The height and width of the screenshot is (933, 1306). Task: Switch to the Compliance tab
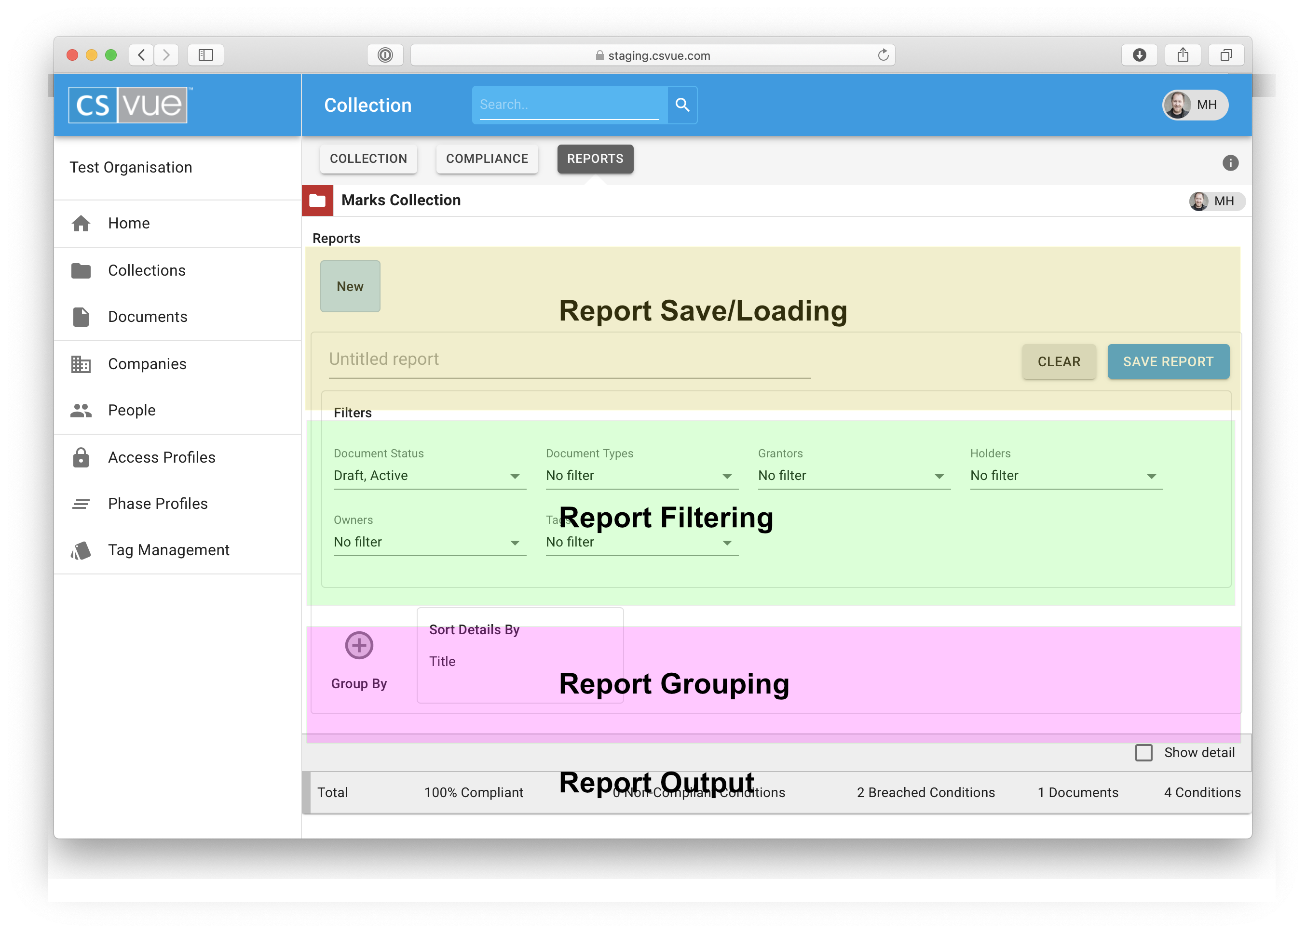[x=486, y=159]
